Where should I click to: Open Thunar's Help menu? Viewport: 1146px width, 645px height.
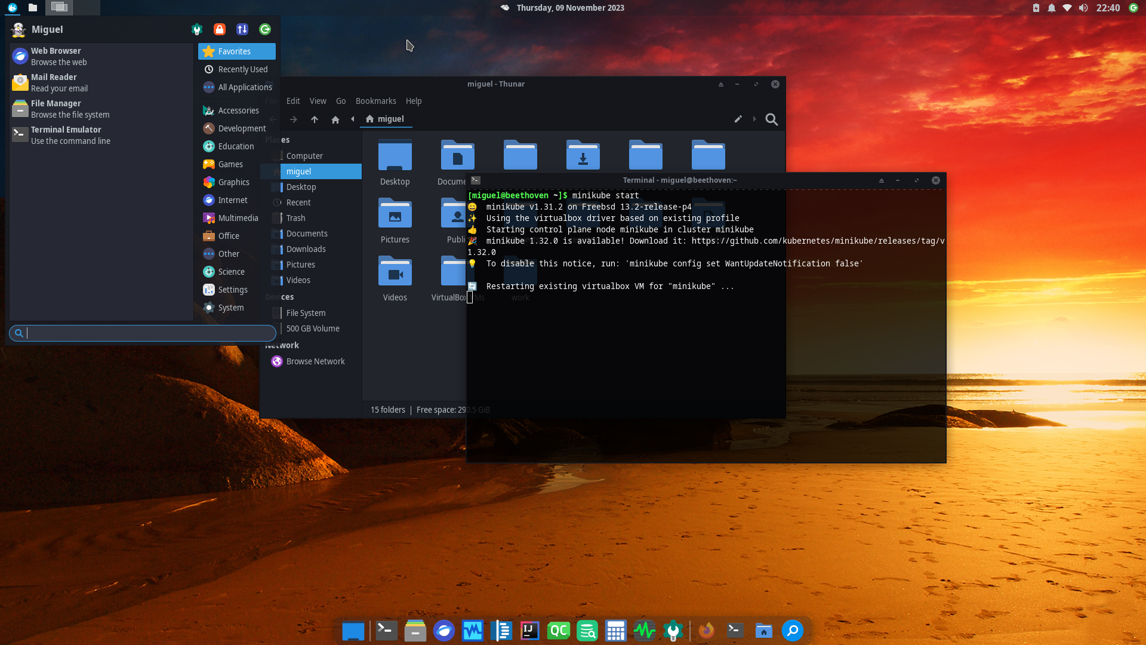pos(414,101)
